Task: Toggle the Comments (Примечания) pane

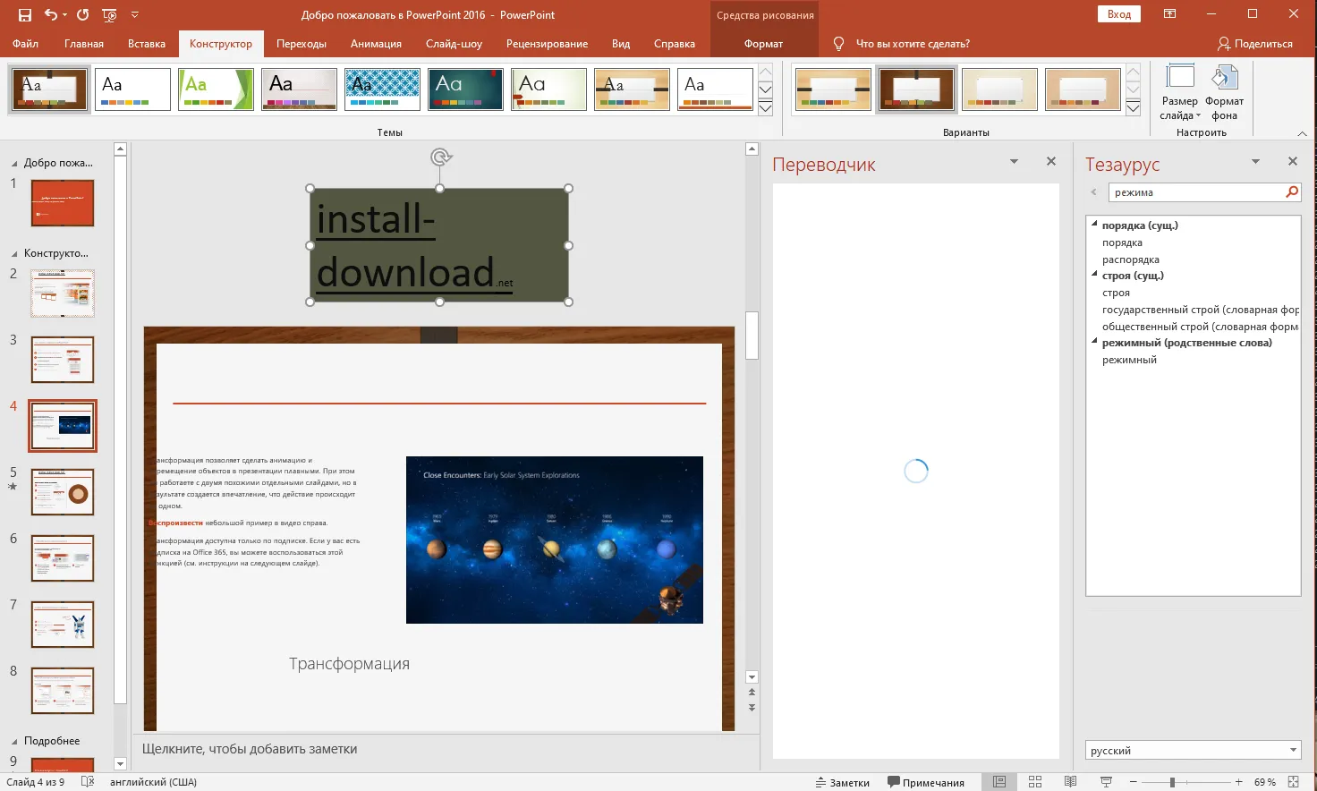Action: (925, 782)
